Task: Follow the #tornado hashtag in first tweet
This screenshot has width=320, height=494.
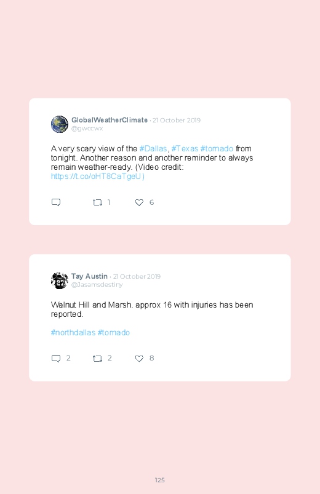Action: 217,148
